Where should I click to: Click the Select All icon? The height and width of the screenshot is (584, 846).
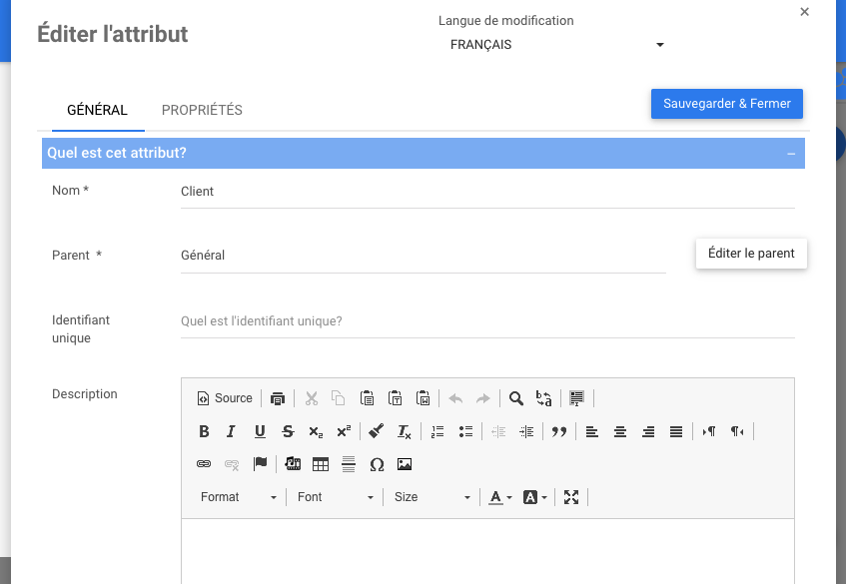click(x=576, y=398)
